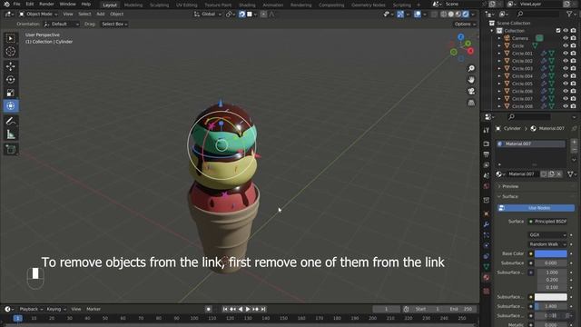581x327 pixels.
Task: Click Principled BSDF surface shader button
Action: pos(547,222)
